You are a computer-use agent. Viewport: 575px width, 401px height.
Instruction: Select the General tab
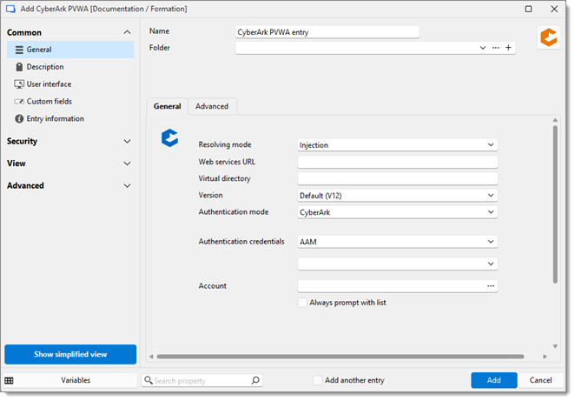tap(168, 106)
